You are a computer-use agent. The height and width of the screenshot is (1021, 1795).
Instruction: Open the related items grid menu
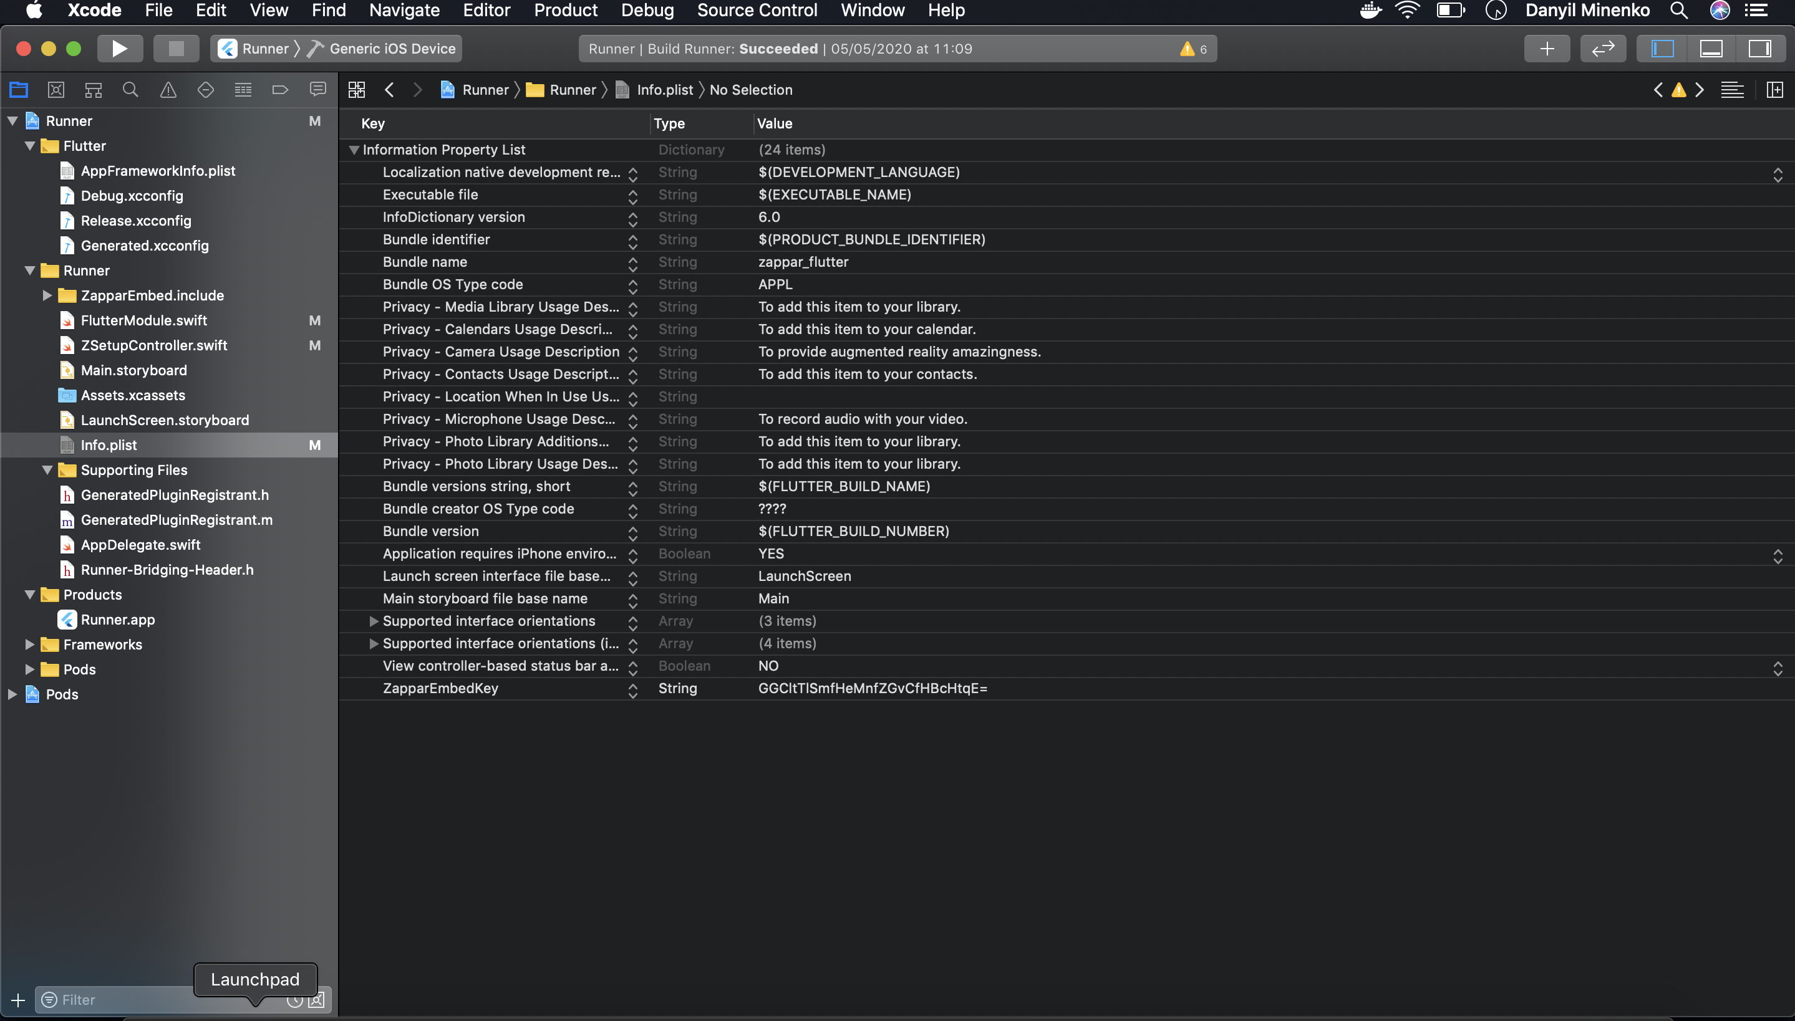click(356, 90)
